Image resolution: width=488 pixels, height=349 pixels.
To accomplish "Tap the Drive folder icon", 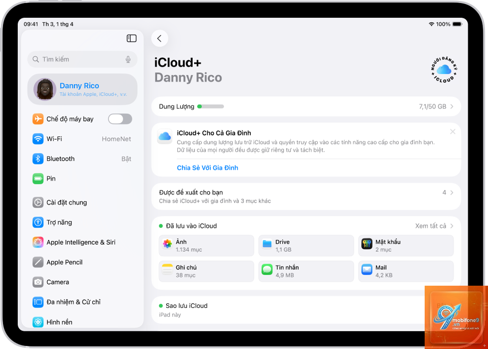I will pos(267,244).
